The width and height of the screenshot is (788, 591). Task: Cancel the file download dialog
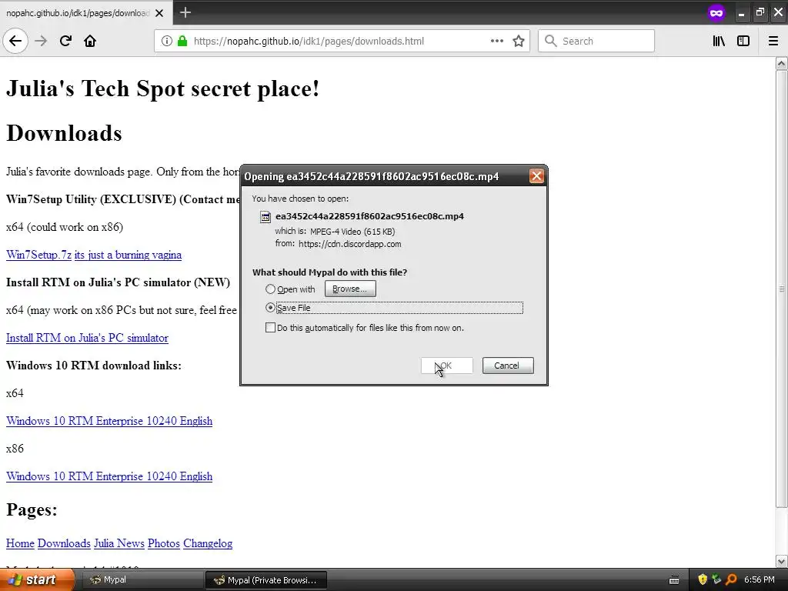508,366
